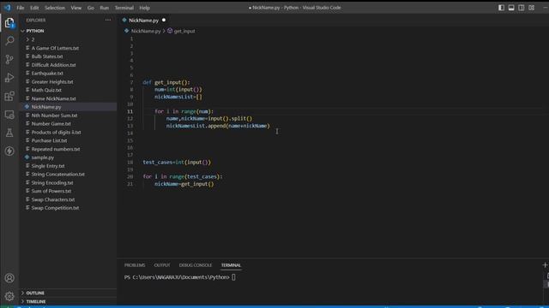Screen dimensions: 549x308
Task: Open String Concatenation.txt file
Action: 57,175
